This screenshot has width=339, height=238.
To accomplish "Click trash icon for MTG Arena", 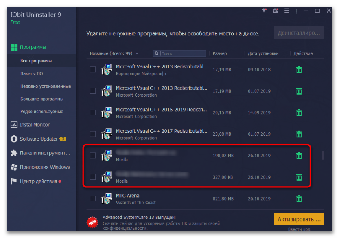I will tap(299, 198).
